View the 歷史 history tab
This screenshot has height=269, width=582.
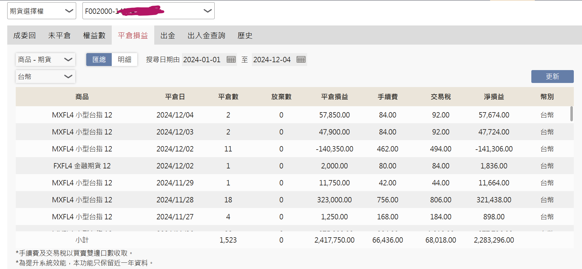pos(245,36)
